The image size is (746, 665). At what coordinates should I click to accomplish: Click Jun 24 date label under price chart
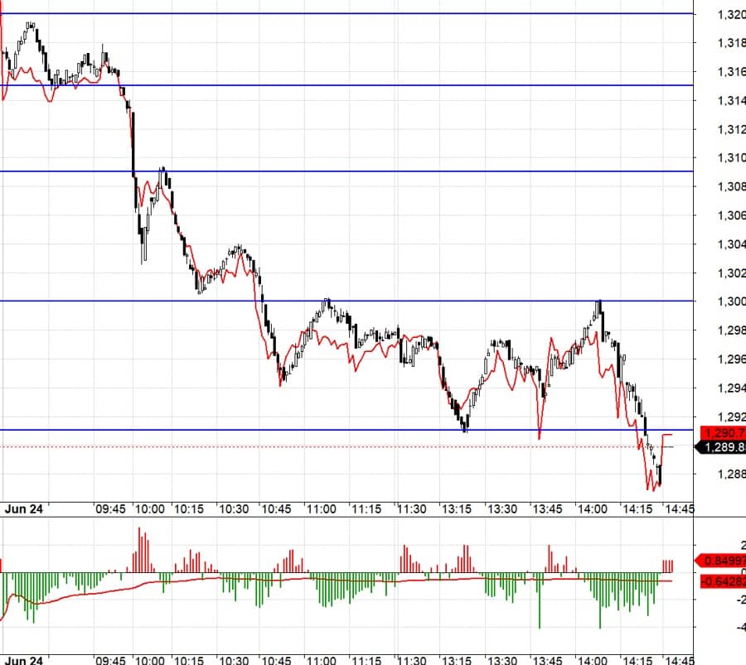click(x=24, y=509)
